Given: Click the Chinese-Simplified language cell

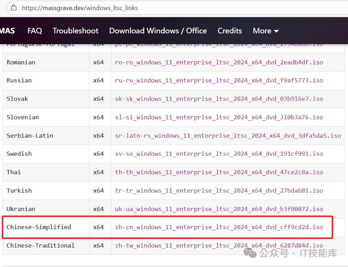Looking at the screenshot, I should pyautogui.click(x=39, y=227).
